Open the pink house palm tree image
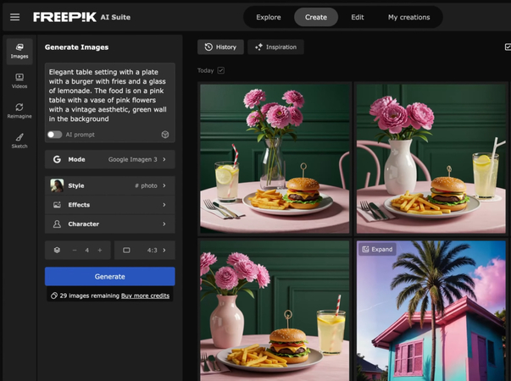The height and width of the screenshot is (381, 511). [x=430, y=312]
